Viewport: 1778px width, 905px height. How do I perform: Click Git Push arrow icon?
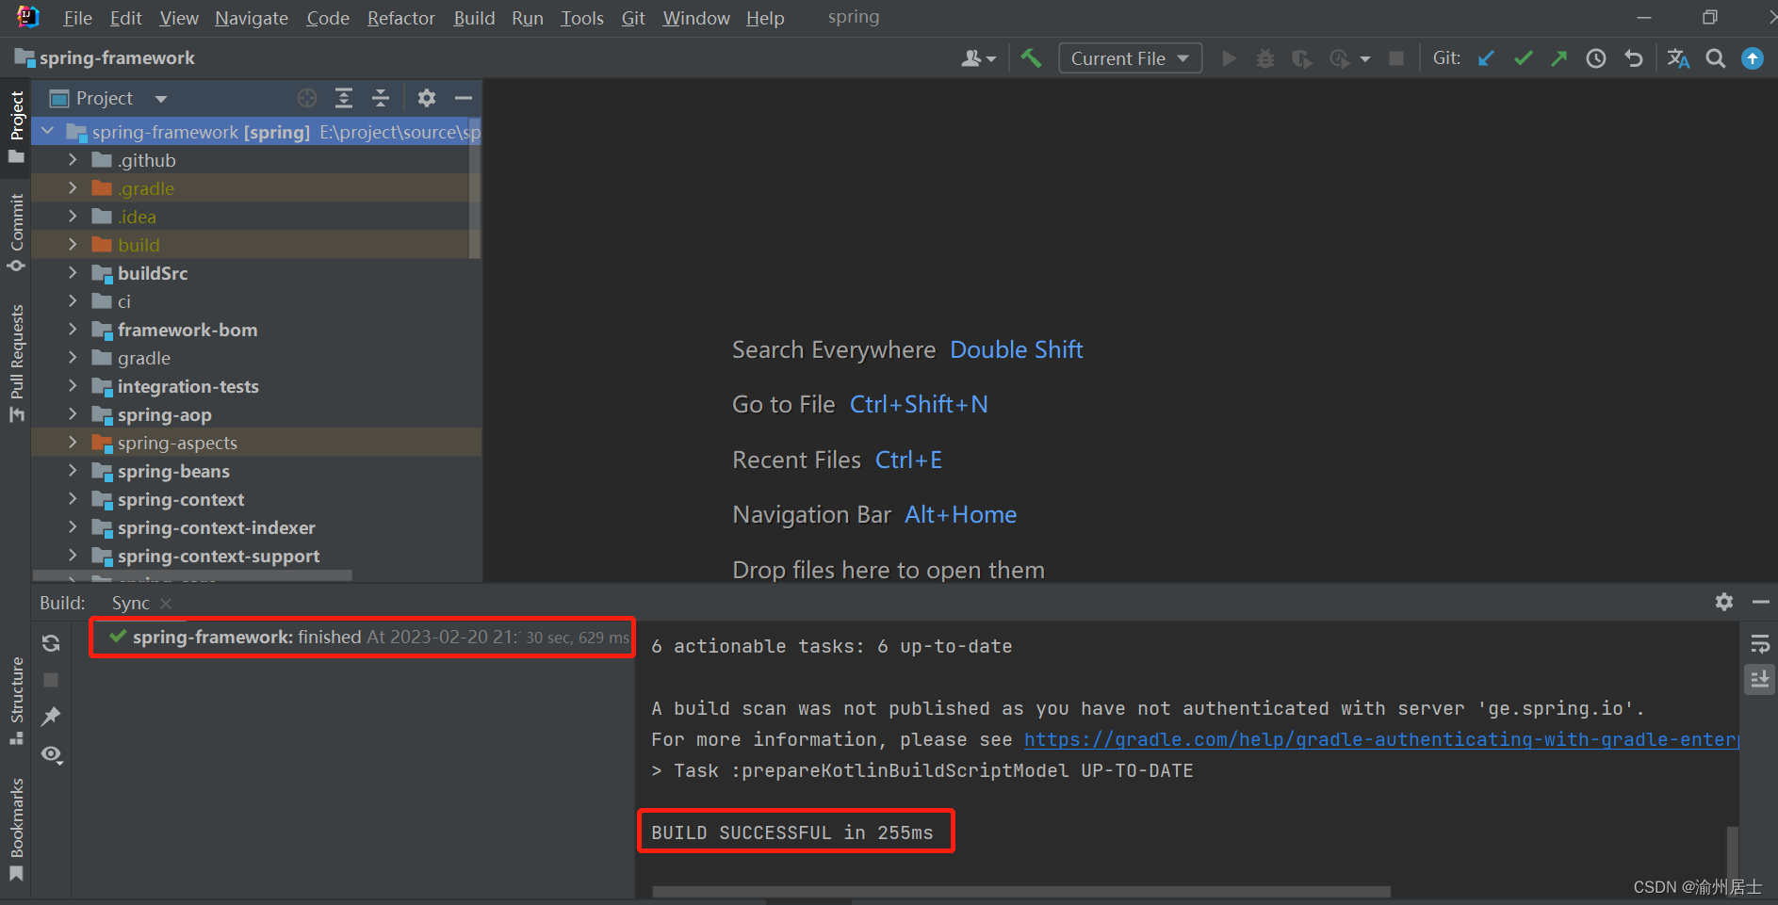(1559, 58)
